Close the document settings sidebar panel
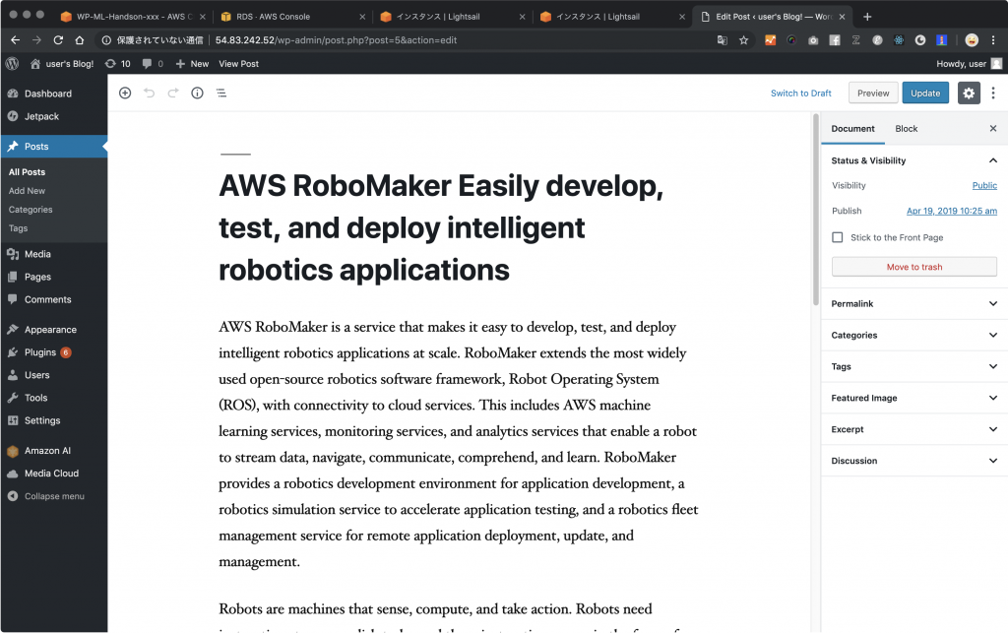Viewport: 1008px width, 633px height. tap(993, 129)
